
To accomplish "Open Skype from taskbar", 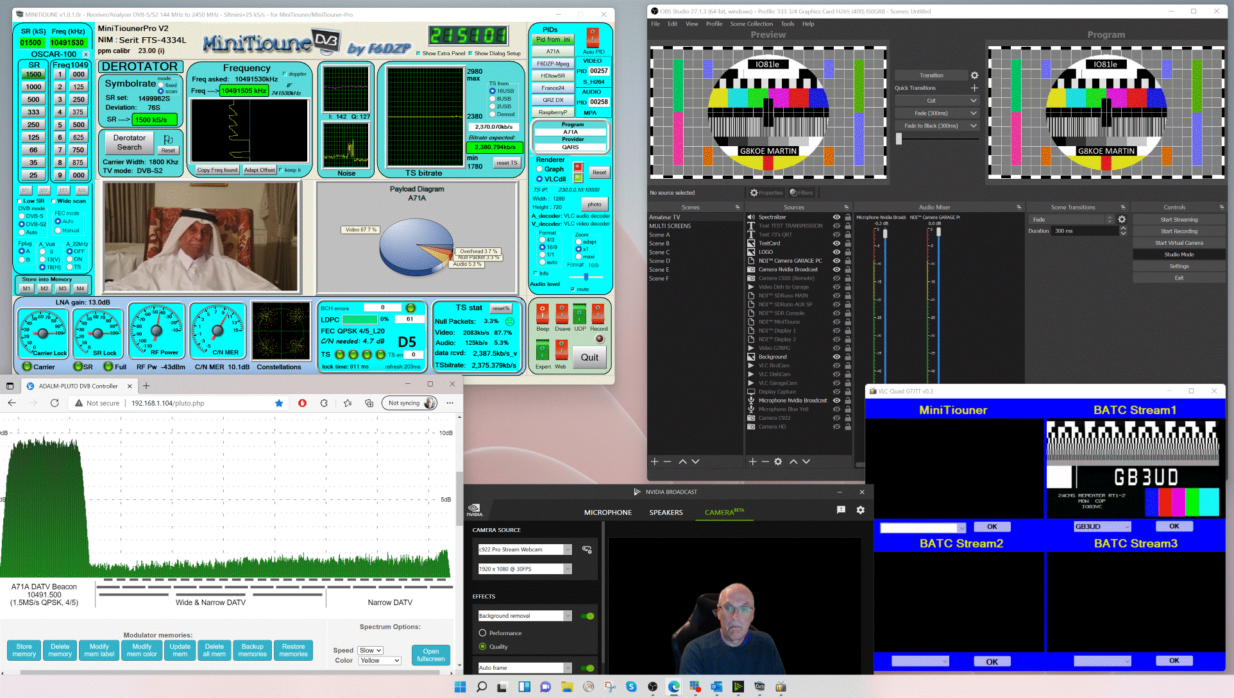I will click(631, 686).
